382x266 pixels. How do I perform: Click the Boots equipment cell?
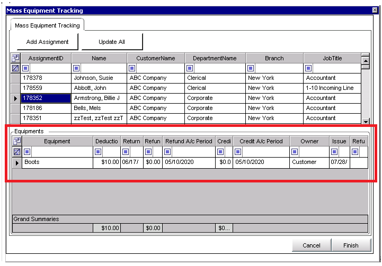58,162
